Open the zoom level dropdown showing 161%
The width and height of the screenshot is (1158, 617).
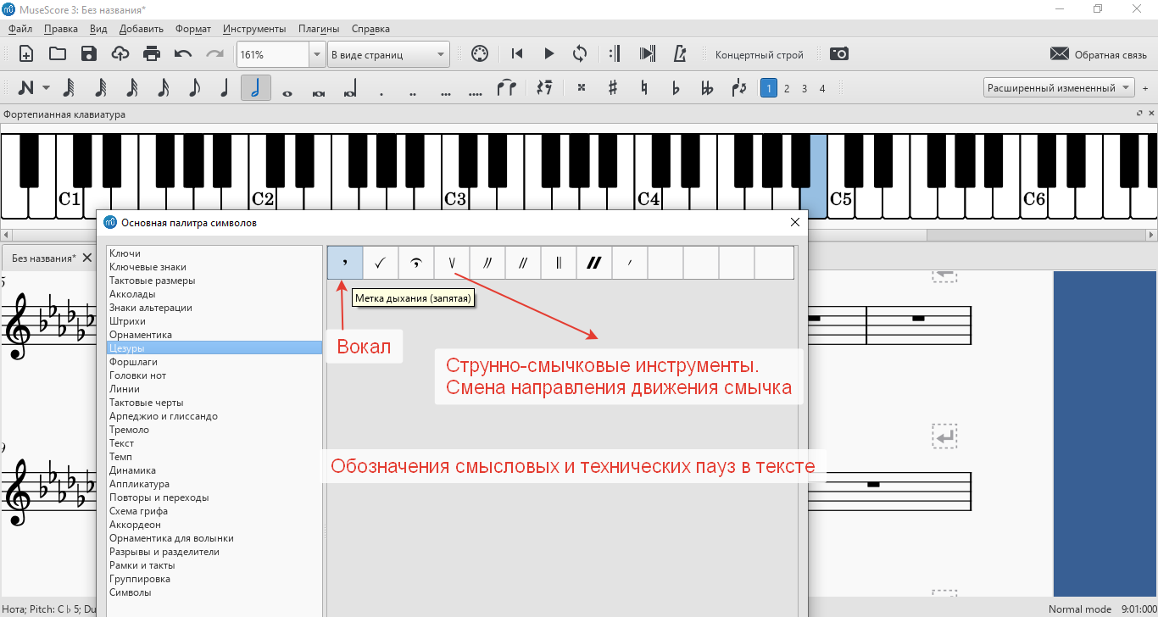281,54
